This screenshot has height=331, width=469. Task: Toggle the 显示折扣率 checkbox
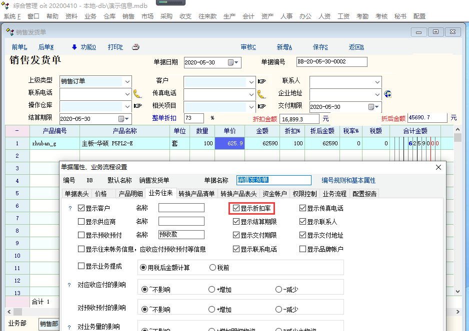pyautogui.click(x=236, y=208)
